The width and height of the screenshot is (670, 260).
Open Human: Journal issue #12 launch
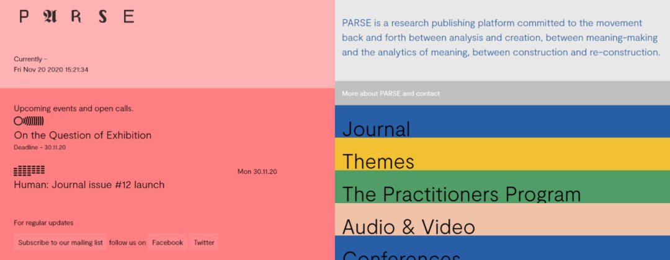click(89, 185)
